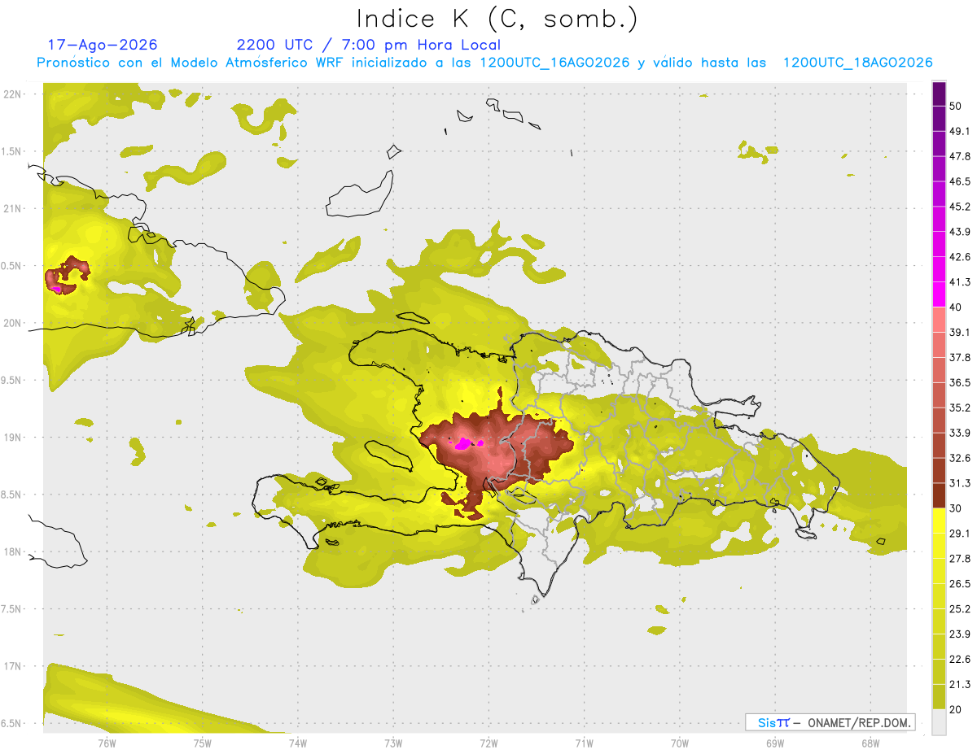Click legend value "29.1"

click(960, 534)
